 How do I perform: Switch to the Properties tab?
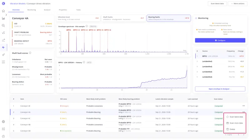63,10
